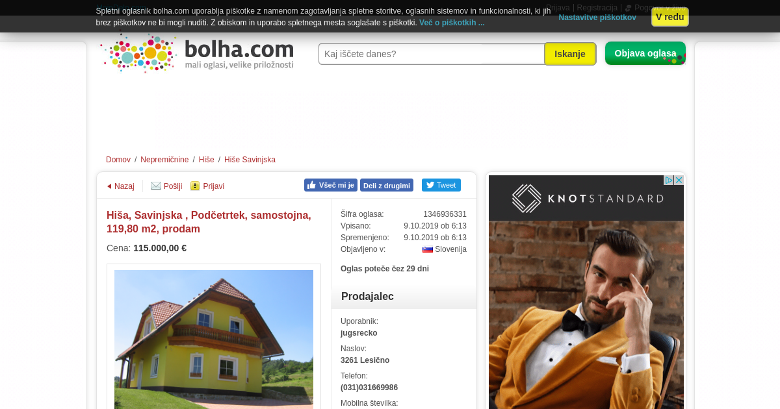This screenshot has height=409, width=780.
Task: Accept cookies with V redu button
Action: 670,17
